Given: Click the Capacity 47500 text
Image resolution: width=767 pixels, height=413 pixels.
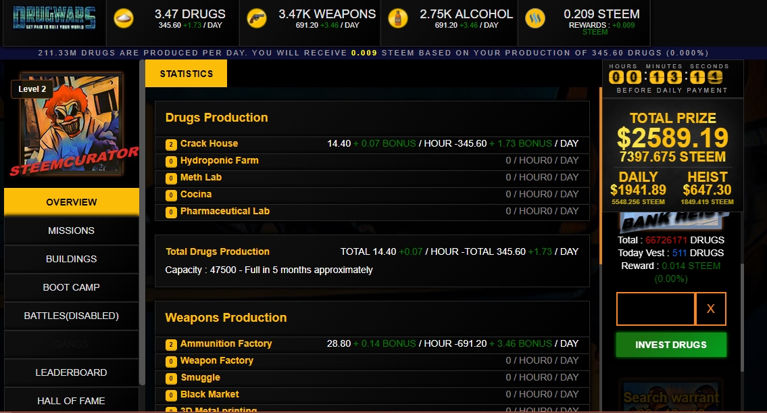Looking at the screenshot, I should coord(269,270).
